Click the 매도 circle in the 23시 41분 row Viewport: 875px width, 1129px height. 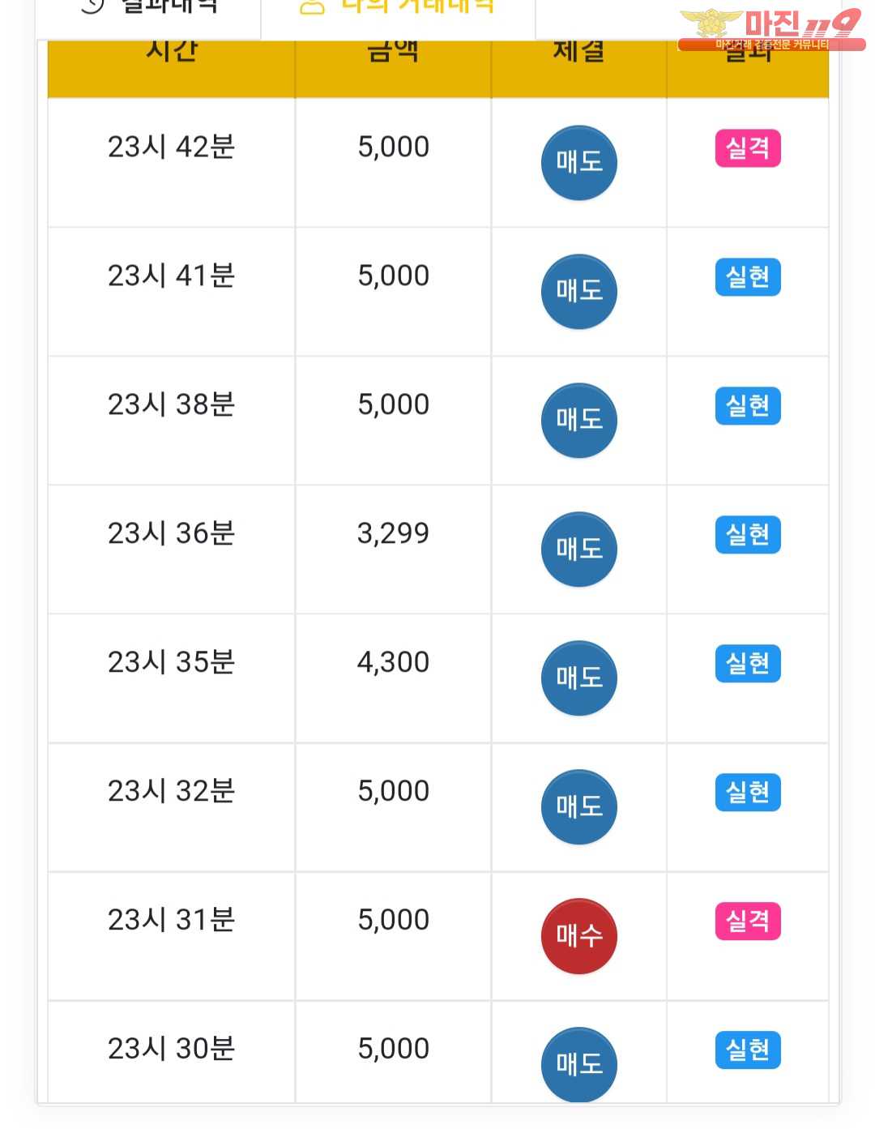point(578,292)
